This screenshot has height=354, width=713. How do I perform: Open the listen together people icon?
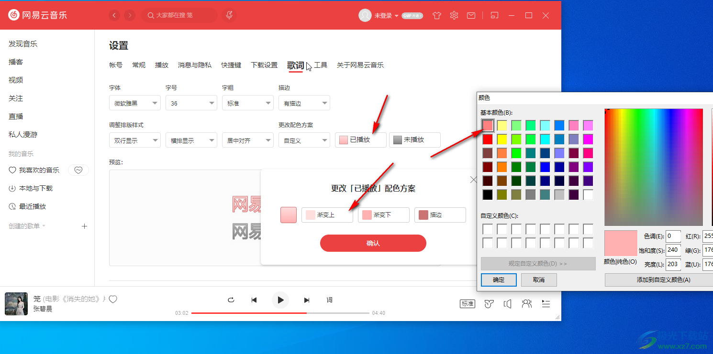click(x=527, y=304)
